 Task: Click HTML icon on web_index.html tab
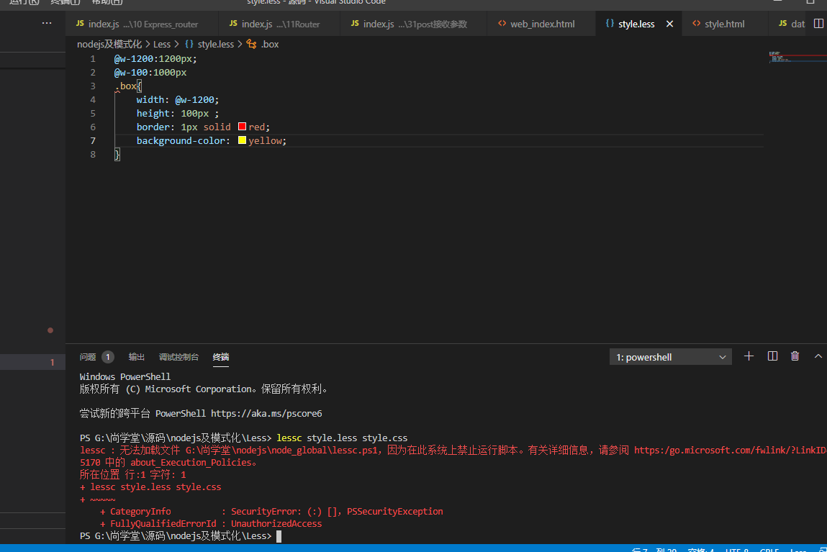pyautogui.click(x=502, y=24)
